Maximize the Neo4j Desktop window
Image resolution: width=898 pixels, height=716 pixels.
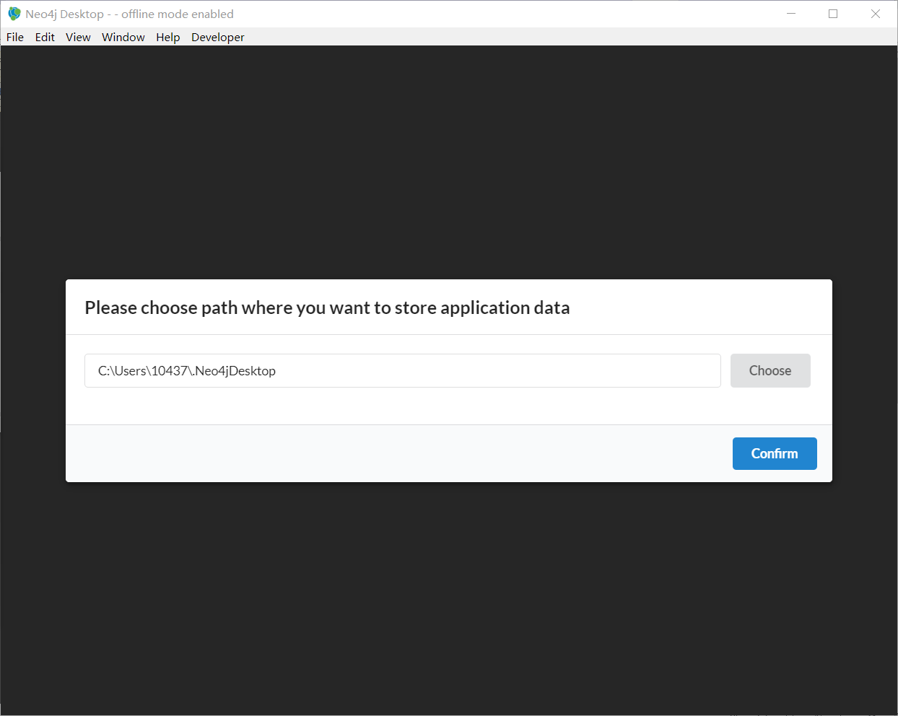833,14
